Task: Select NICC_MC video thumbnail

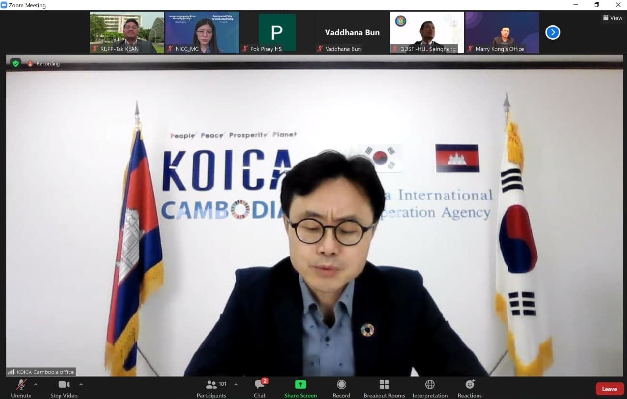Action: coord(202,32)
